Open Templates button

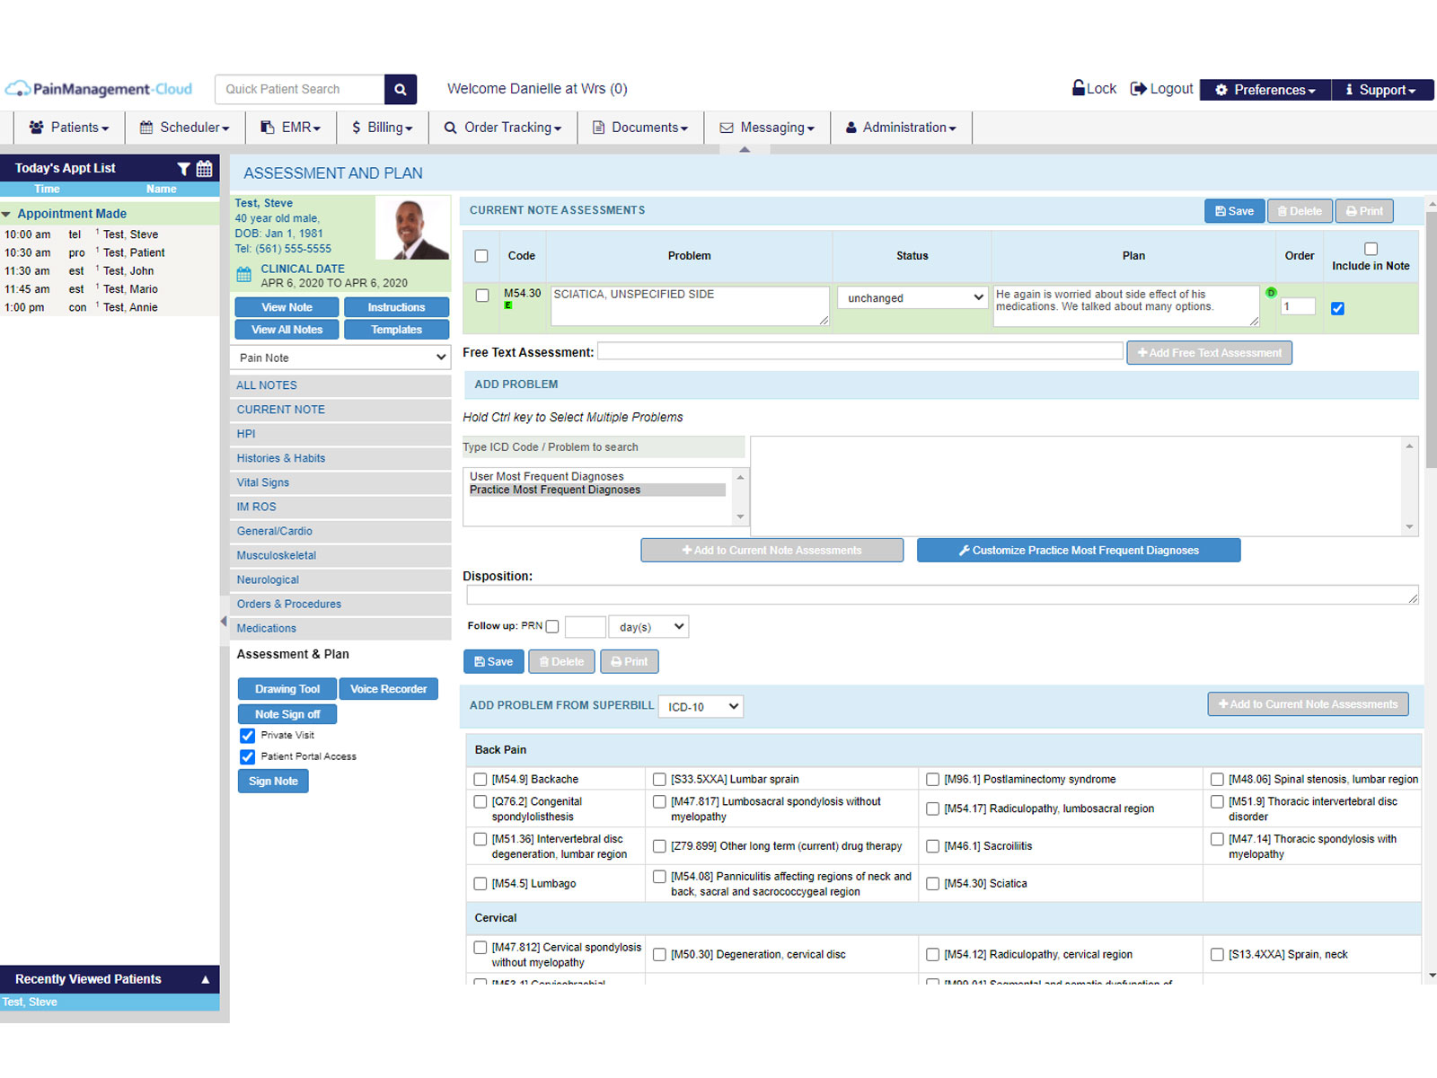(x=396, y=330)
